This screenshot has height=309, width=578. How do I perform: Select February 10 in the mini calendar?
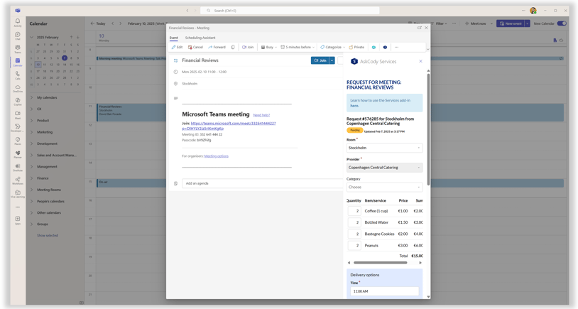pos(38,65)
